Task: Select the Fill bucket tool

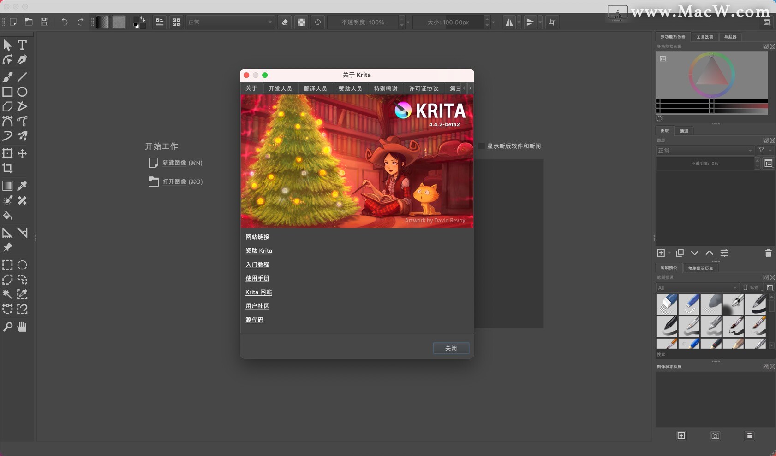Action: (7, 216)
